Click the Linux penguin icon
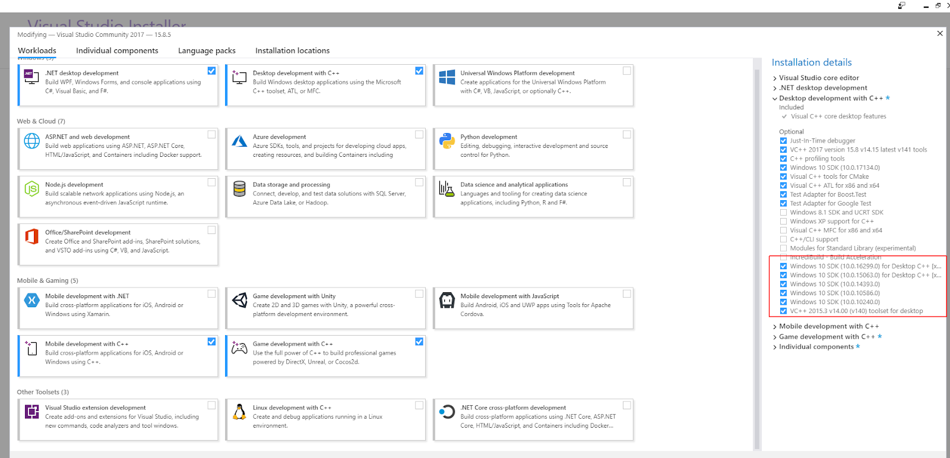950x458 pixels. point(239,412)
